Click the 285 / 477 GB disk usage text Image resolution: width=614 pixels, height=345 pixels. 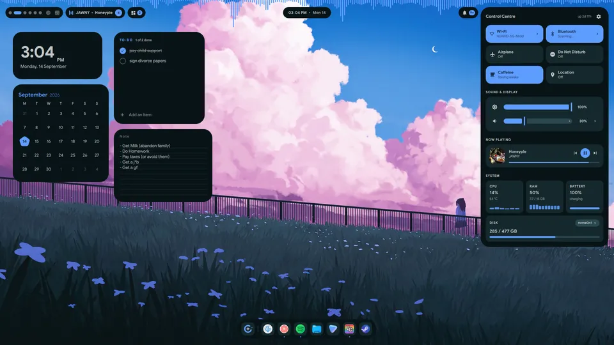pyautogui.click(x=503, y=231)
